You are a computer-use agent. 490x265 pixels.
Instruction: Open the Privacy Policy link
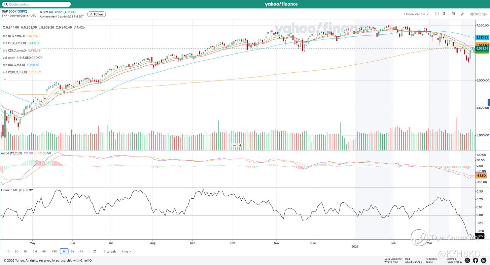point(454,262)
